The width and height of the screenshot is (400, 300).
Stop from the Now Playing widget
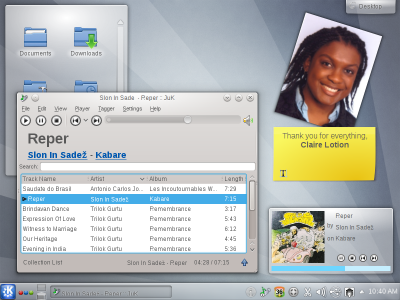[x=352, y=258]
